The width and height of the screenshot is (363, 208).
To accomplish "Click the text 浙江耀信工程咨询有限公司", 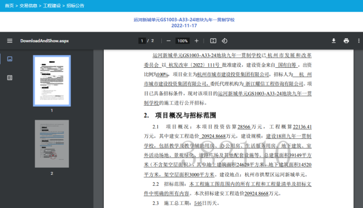I will tap(274, 84).
